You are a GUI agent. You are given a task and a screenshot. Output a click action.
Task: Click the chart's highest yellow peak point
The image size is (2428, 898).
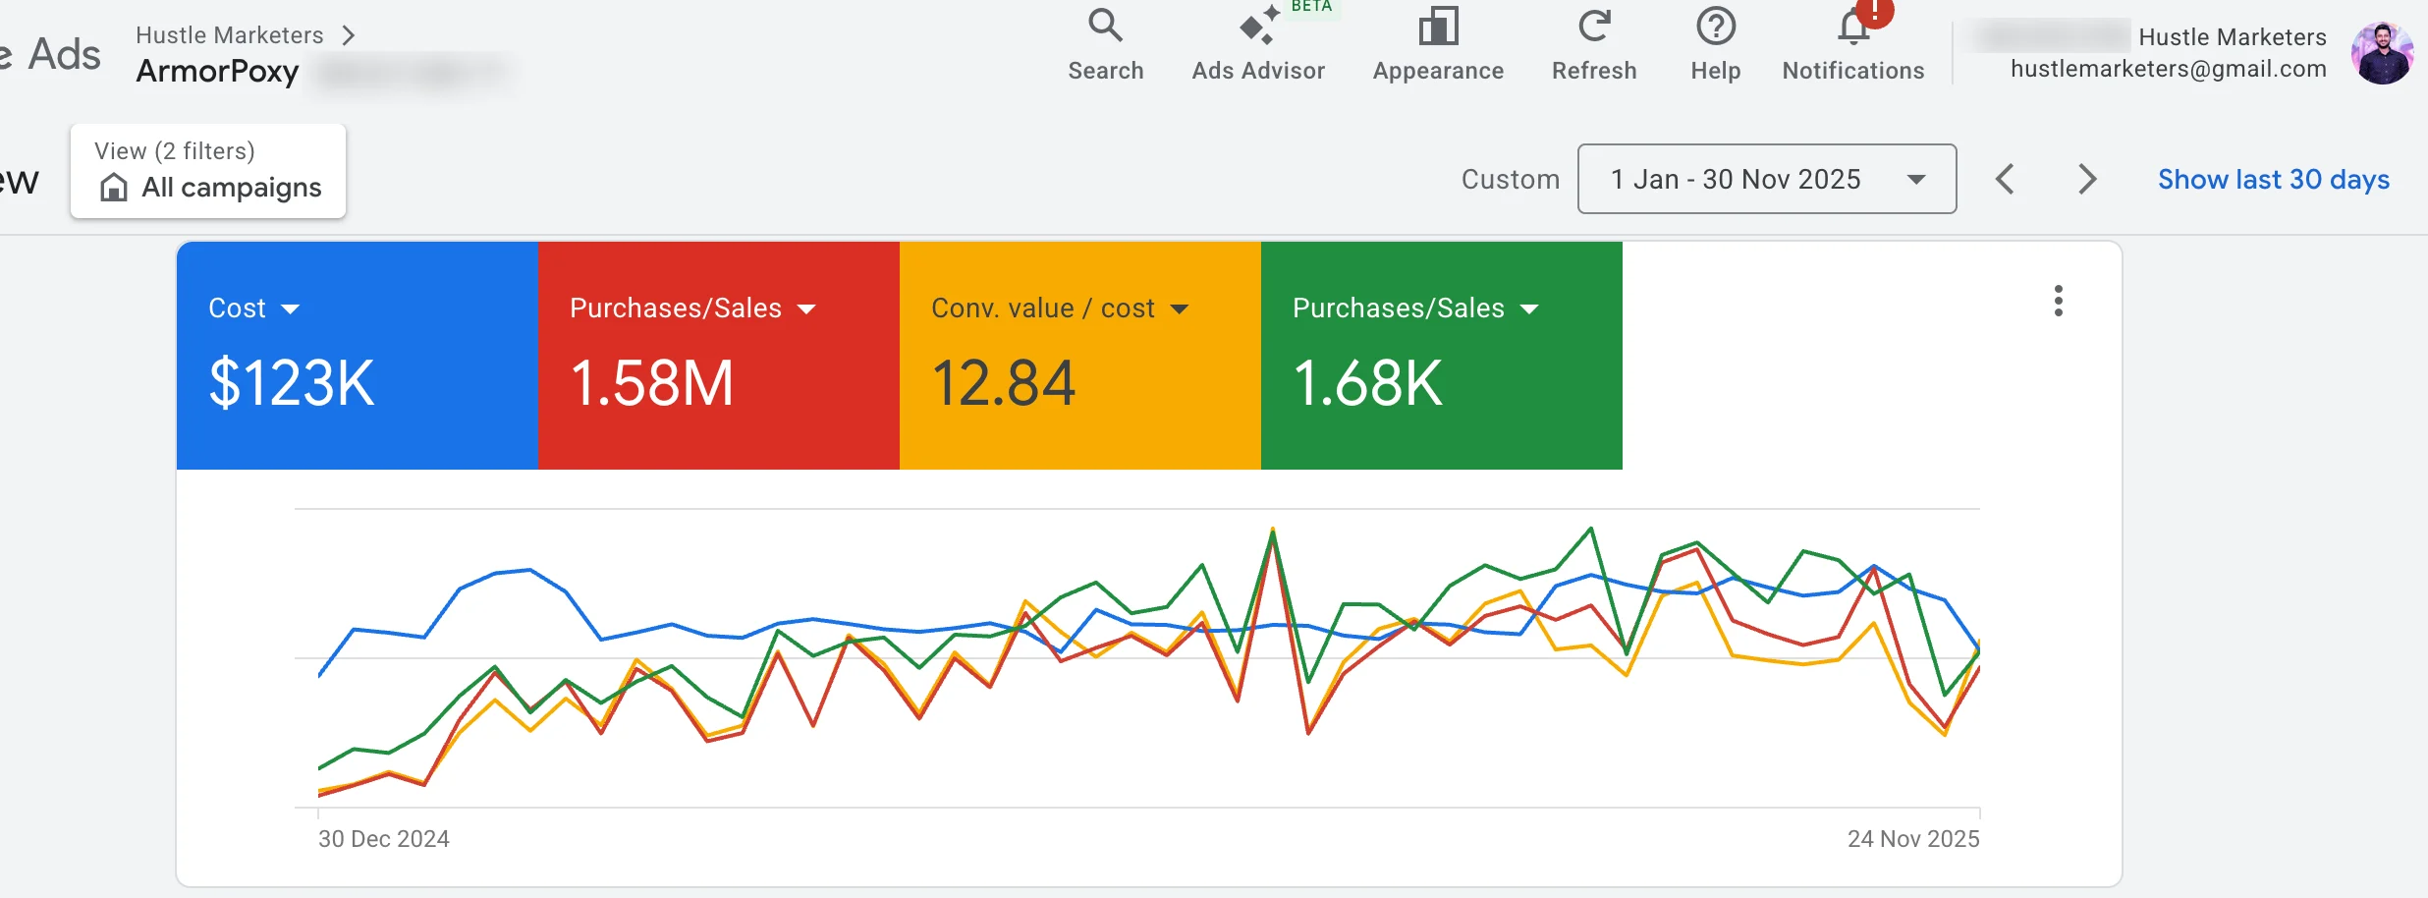click(x=1273, y=530)
